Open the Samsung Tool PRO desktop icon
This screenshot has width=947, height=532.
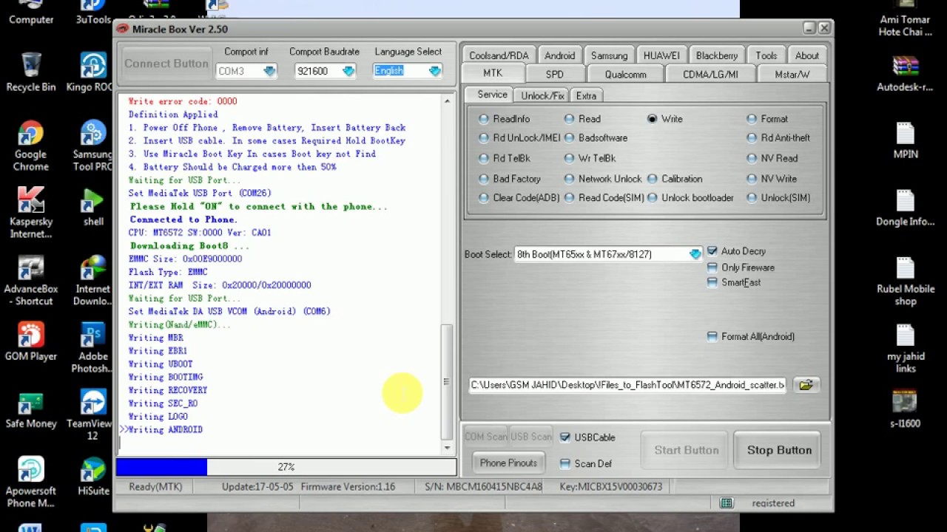[93, 146]
